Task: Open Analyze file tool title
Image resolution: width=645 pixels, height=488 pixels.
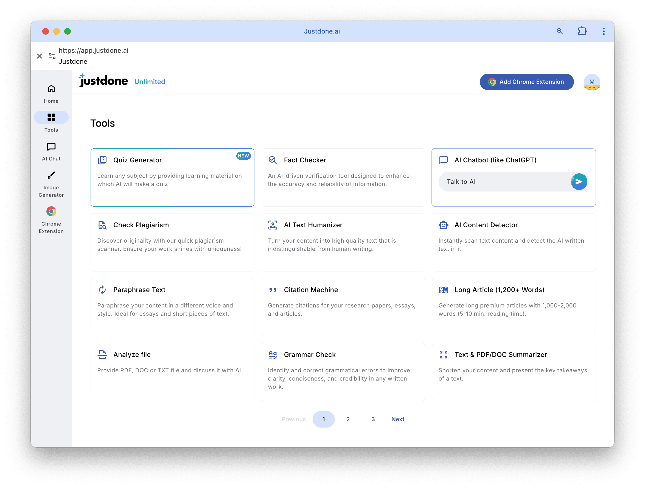Action: coord(132,355)
